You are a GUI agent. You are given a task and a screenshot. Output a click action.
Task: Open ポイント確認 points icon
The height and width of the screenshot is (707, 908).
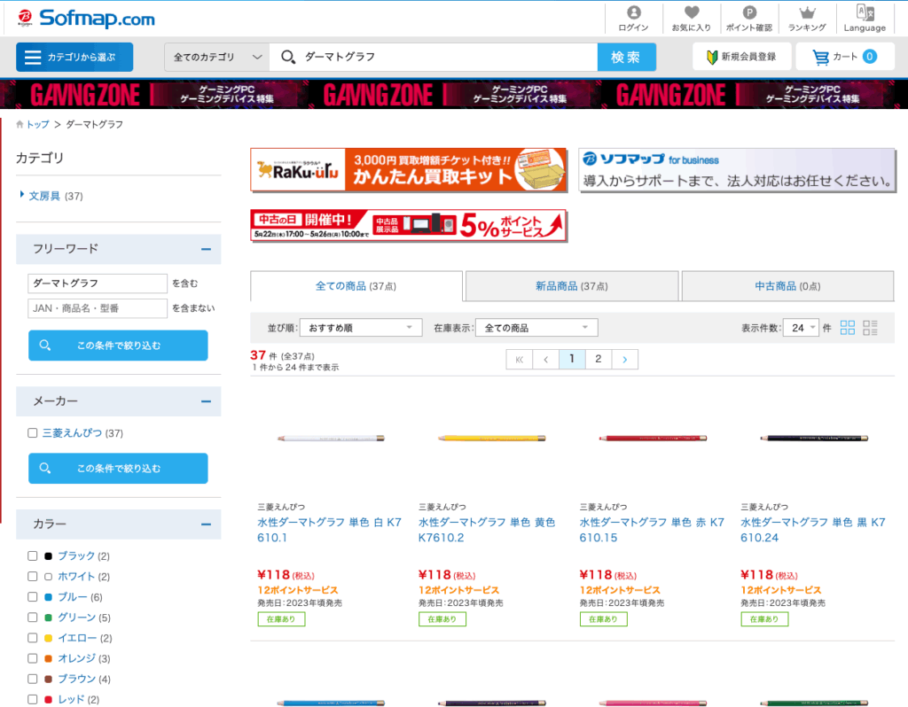coord(749,12)
